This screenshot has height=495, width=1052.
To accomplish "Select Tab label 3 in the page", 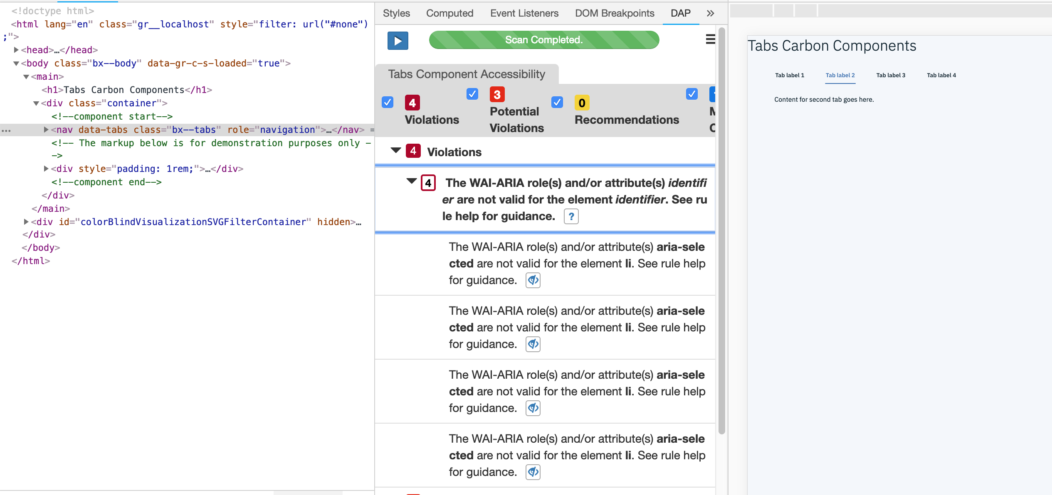I will [891, 75].
